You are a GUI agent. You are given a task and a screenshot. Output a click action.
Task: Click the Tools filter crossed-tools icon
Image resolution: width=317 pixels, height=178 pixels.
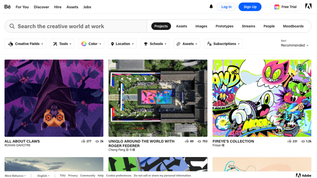(55, 43)
